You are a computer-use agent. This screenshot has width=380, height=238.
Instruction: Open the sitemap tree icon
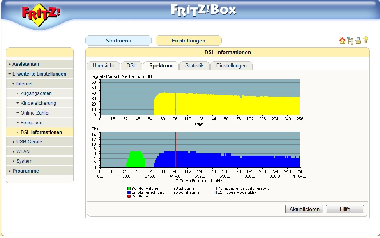350,41
